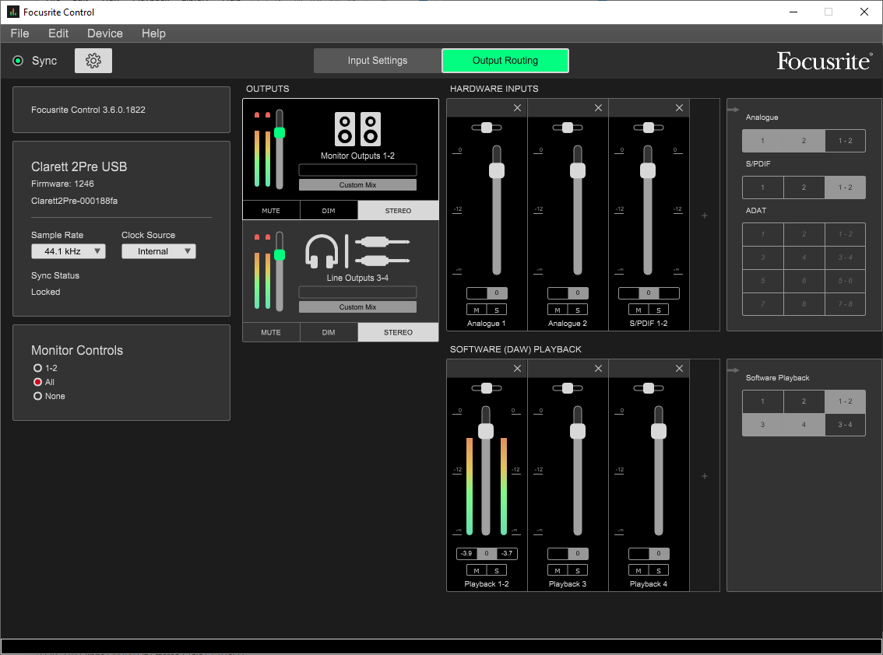Dim Monitor Outputs 1-2
This screenshot has height=655, width=883.
pos(329,211)
